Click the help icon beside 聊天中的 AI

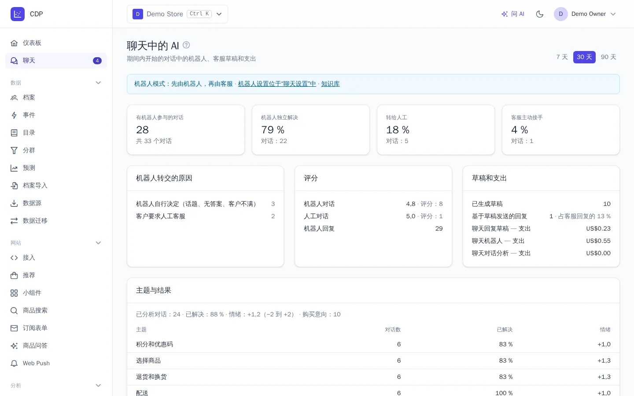point(186,45)
